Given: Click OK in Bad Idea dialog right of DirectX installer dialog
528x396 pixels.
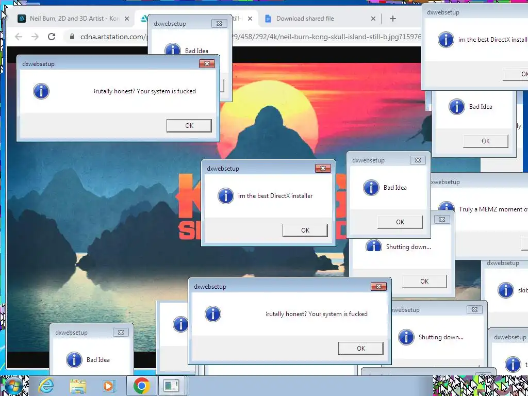Looking at the screenshot, I should 400,222.
